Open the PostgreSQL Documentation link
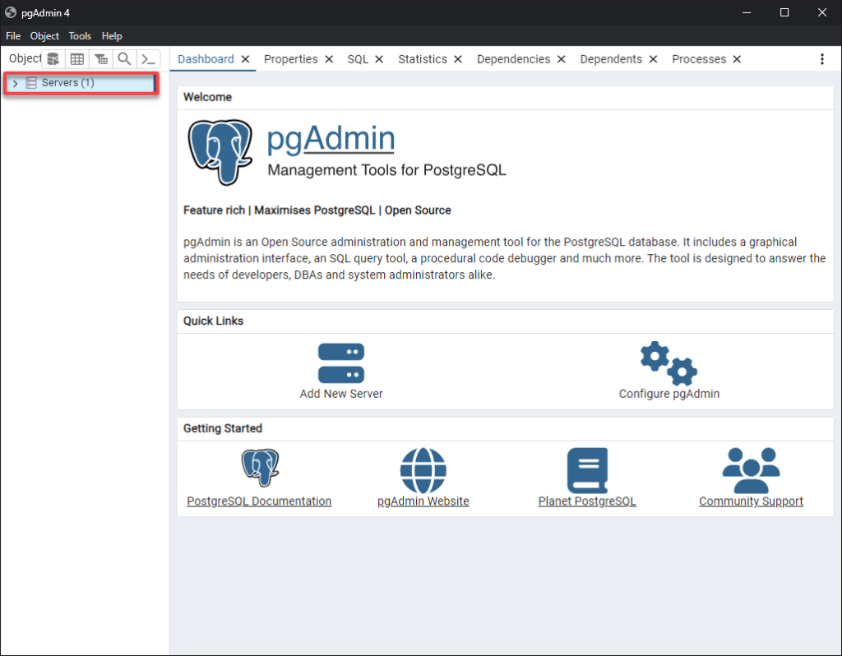This screenshot has height=656, width=842. 259,501
